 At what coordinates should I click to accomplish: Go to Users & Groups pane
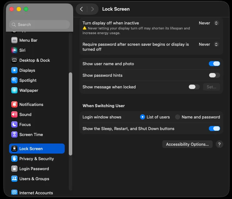point(34,179)
